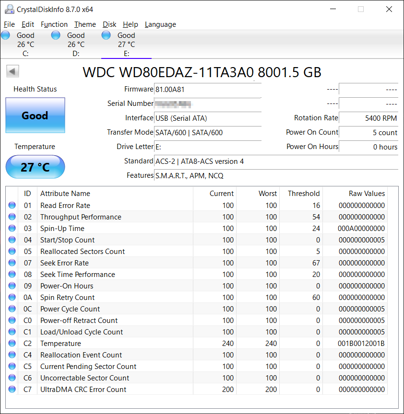Viewport: 404px width, 414px height.
Task: Click the Attribute Name column header
Action: coord(115,194)
